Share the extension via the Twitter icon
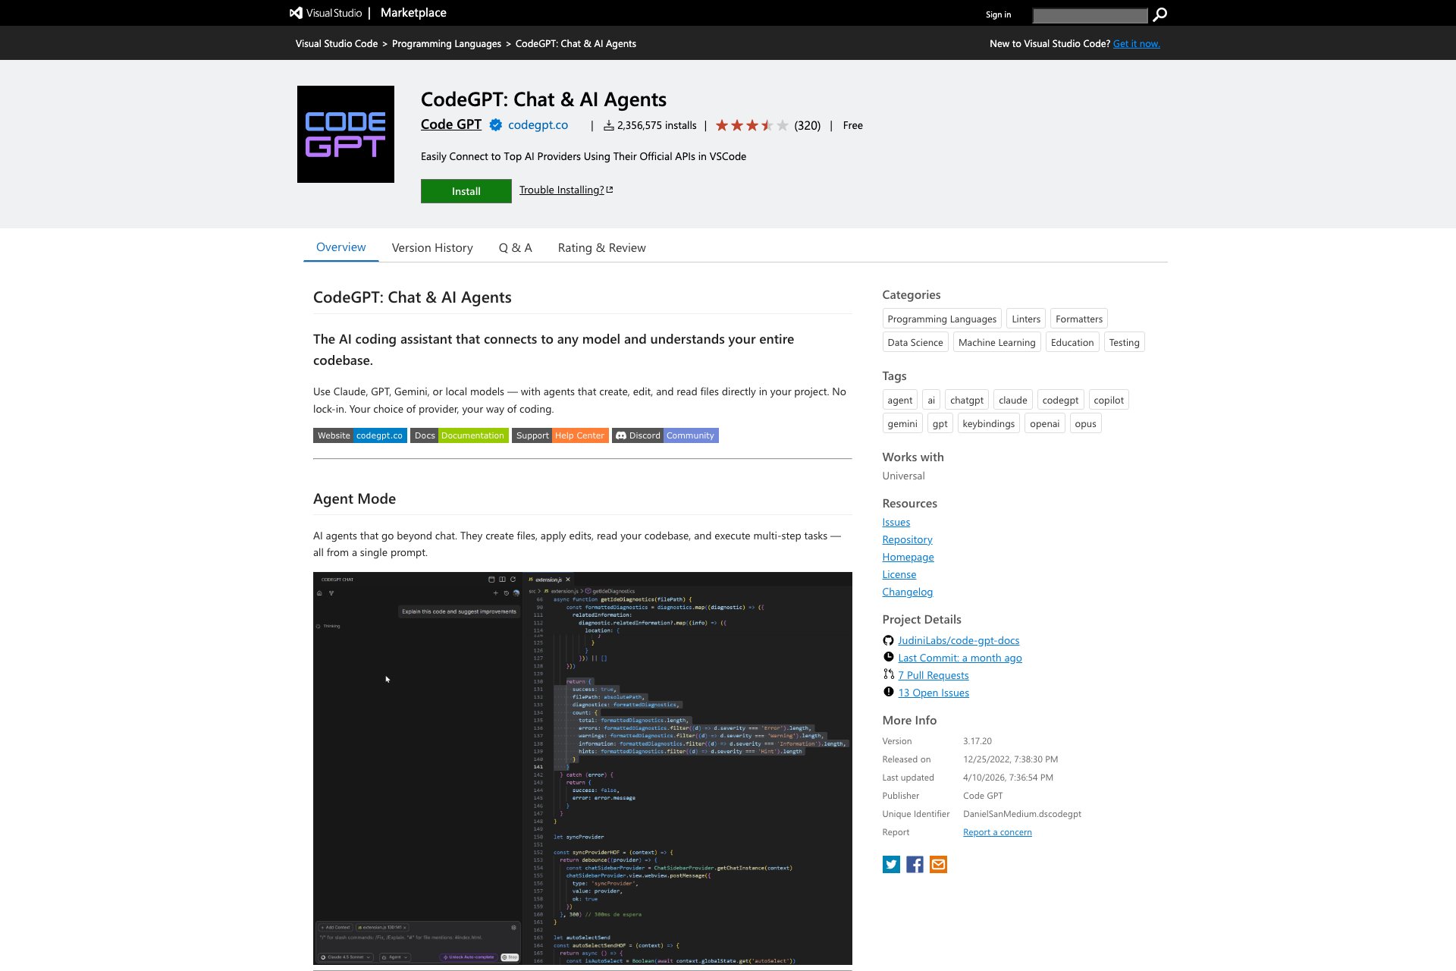 click(x=890, y=864)
